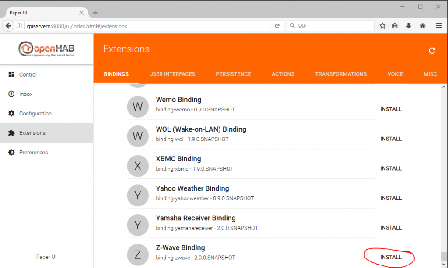
Task: Switch to the Actions tab
Action: coord(283,74)
